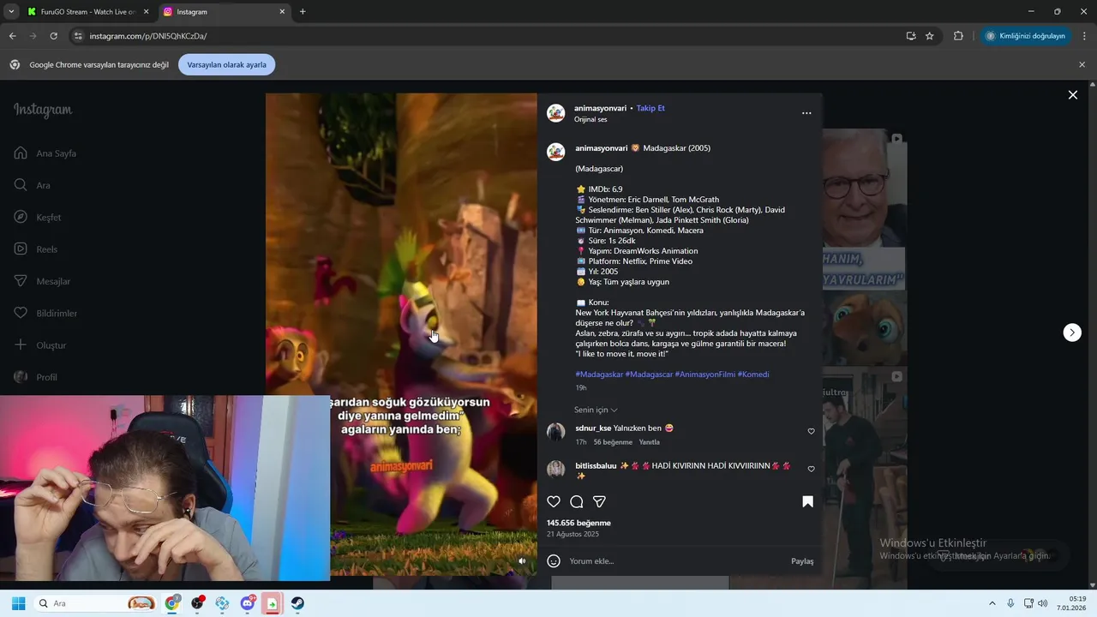The height and width of the screenshot is (617, 1097).
Task: Bookmark this page with star icon
Action: (930, 36)
